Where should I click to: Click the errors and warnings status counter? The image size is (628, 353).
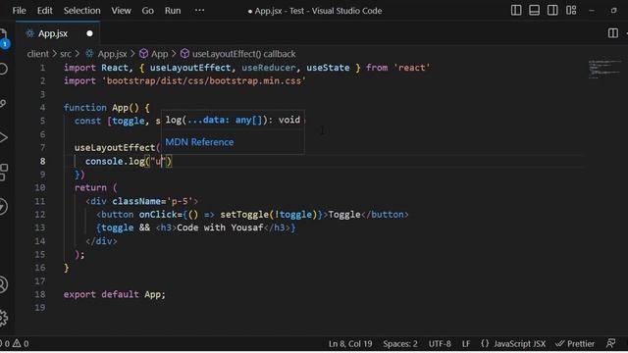click(16, 343)
